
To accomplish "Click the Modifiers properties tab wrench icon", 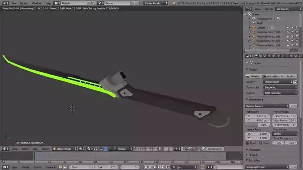I will click(282, 56).
